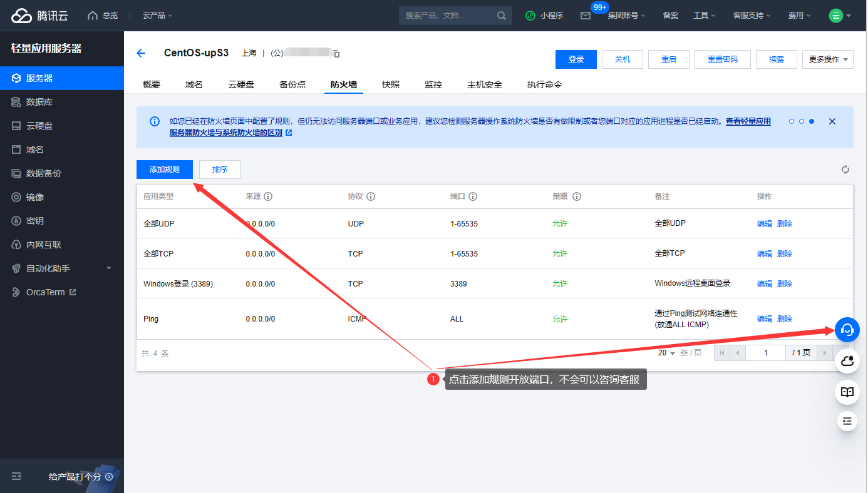Delete the 全部TCP rule
Screen dimensions: 868x493
tap(785, 254)
